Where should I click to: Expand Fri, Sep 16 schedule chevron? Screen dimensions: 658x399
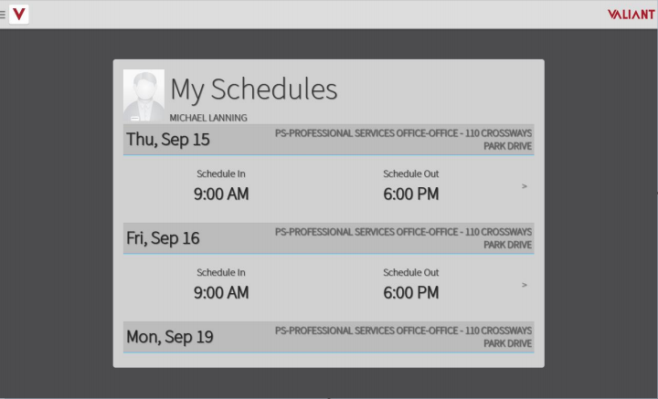click(x=525, y=285)
